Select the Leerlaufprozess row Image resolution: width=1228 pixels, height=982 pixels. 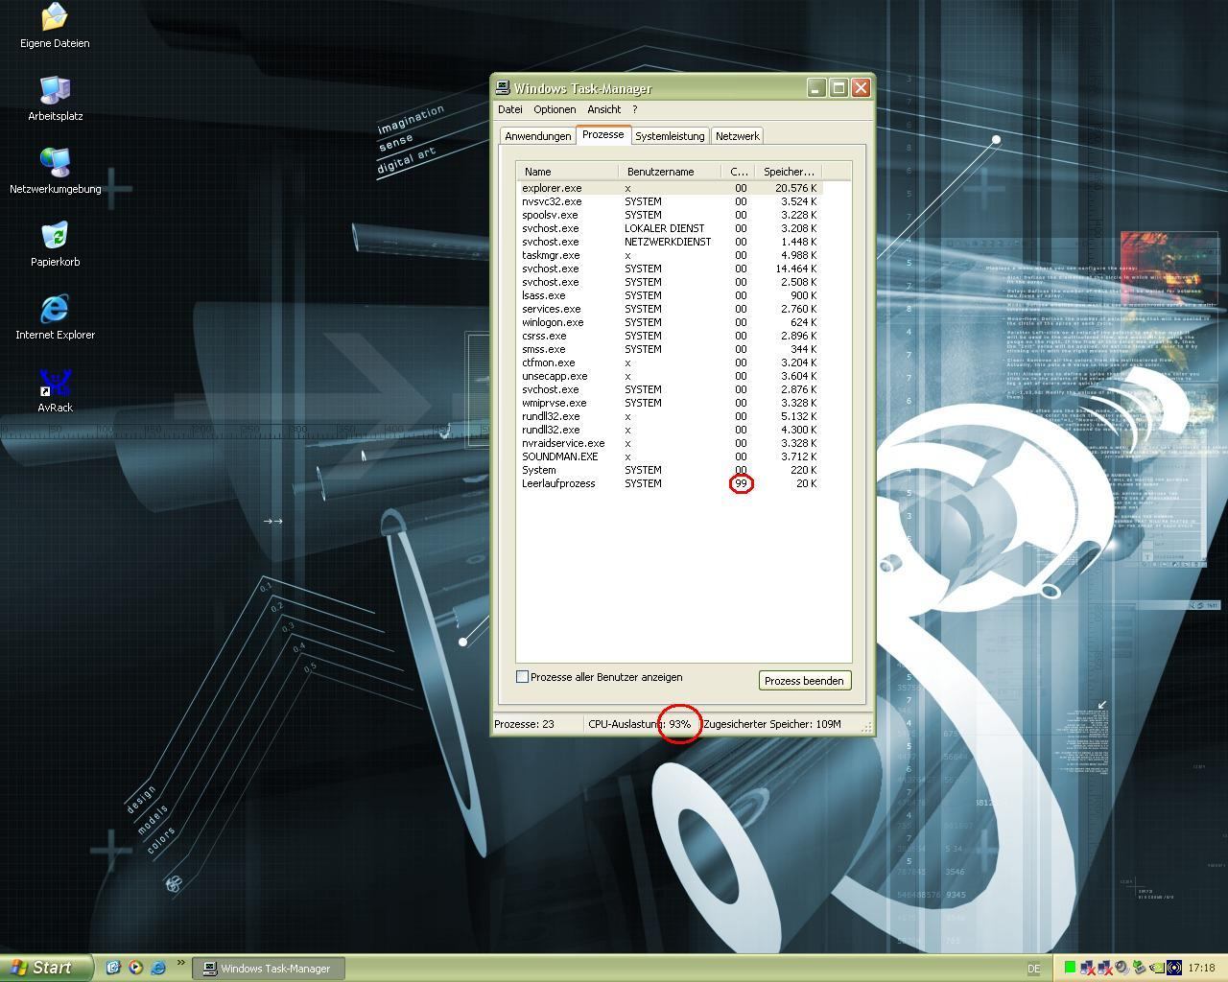[670, 483]
